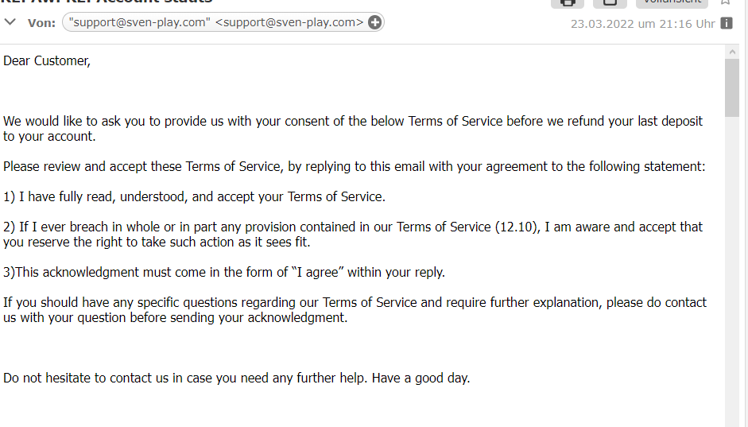Click the support@sven-play.com sender address chip

(216, 22)
